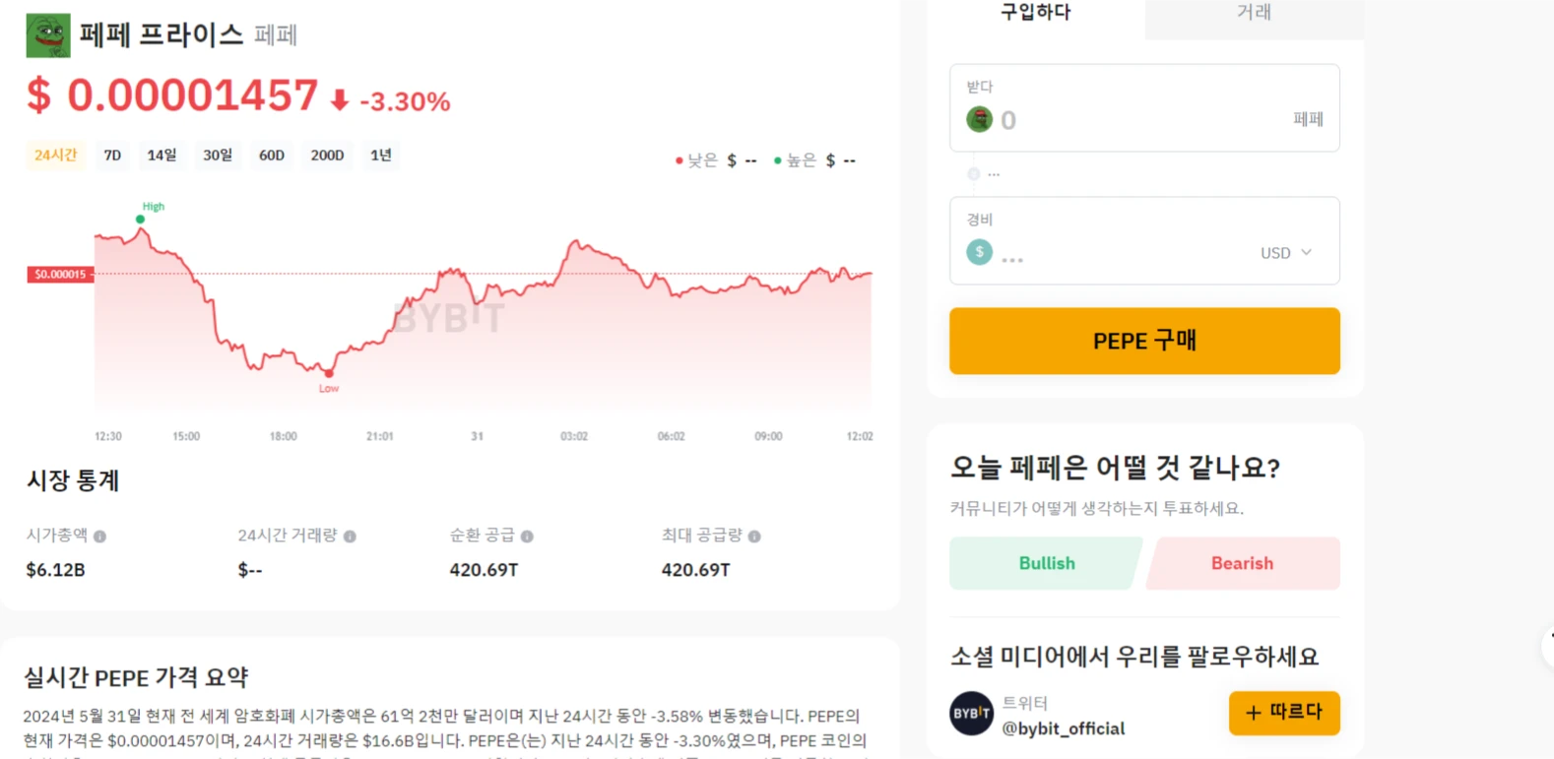The height and width of the screenshot is (759, 1554).
Task: Click the Bybit Twitter profile icon
Action: [x=971, y=714]
